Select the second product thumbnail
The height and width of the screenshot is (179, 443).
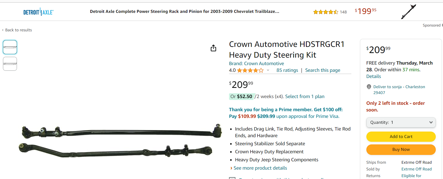[10, 64]
